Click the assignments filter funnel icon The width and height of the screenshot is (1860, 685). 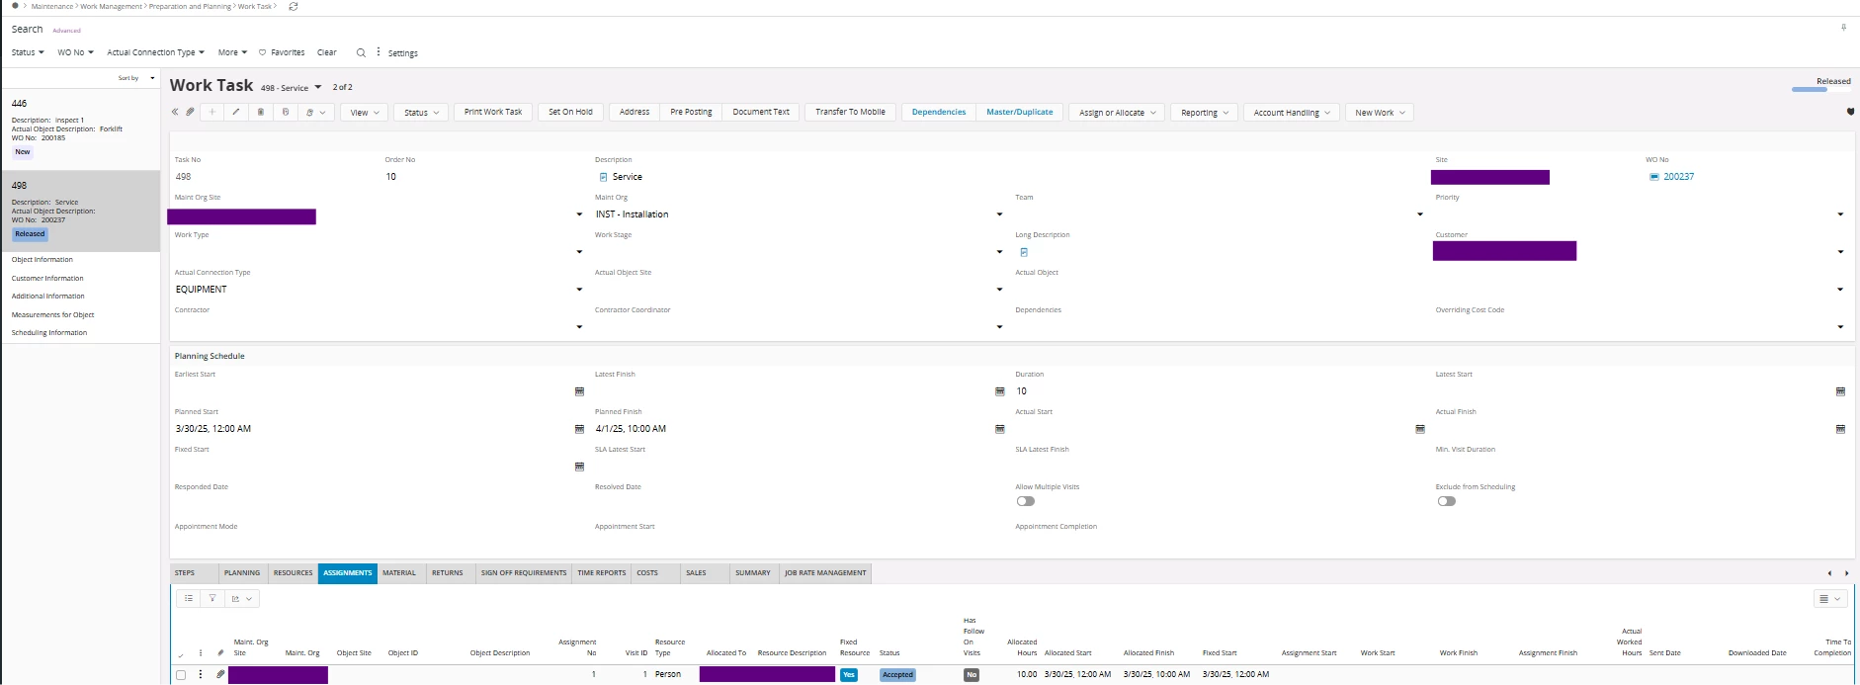click(x=212, y=598)
